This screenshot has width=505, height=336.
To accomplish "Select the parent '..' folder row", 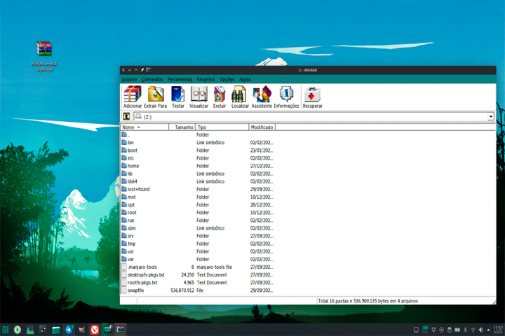I will (x=197, y=134).
